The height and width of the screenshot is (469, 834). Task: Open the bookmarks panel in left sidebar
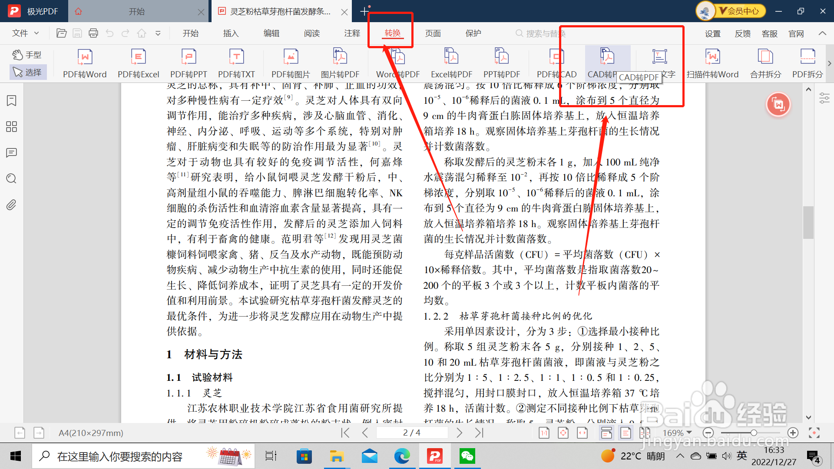[x=12, y=101]
